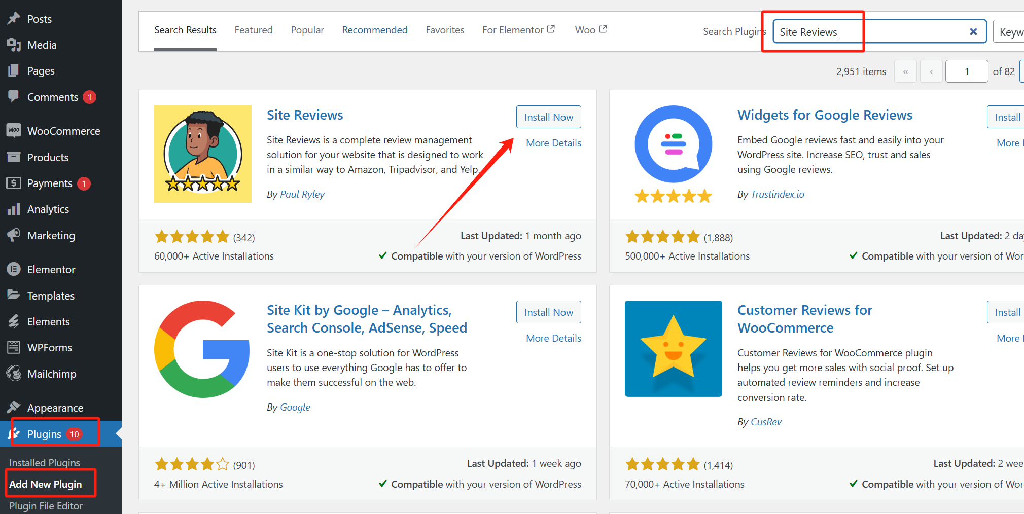
Task: Open Add New Plugin submenu item
Action: (x=46, y=484)
